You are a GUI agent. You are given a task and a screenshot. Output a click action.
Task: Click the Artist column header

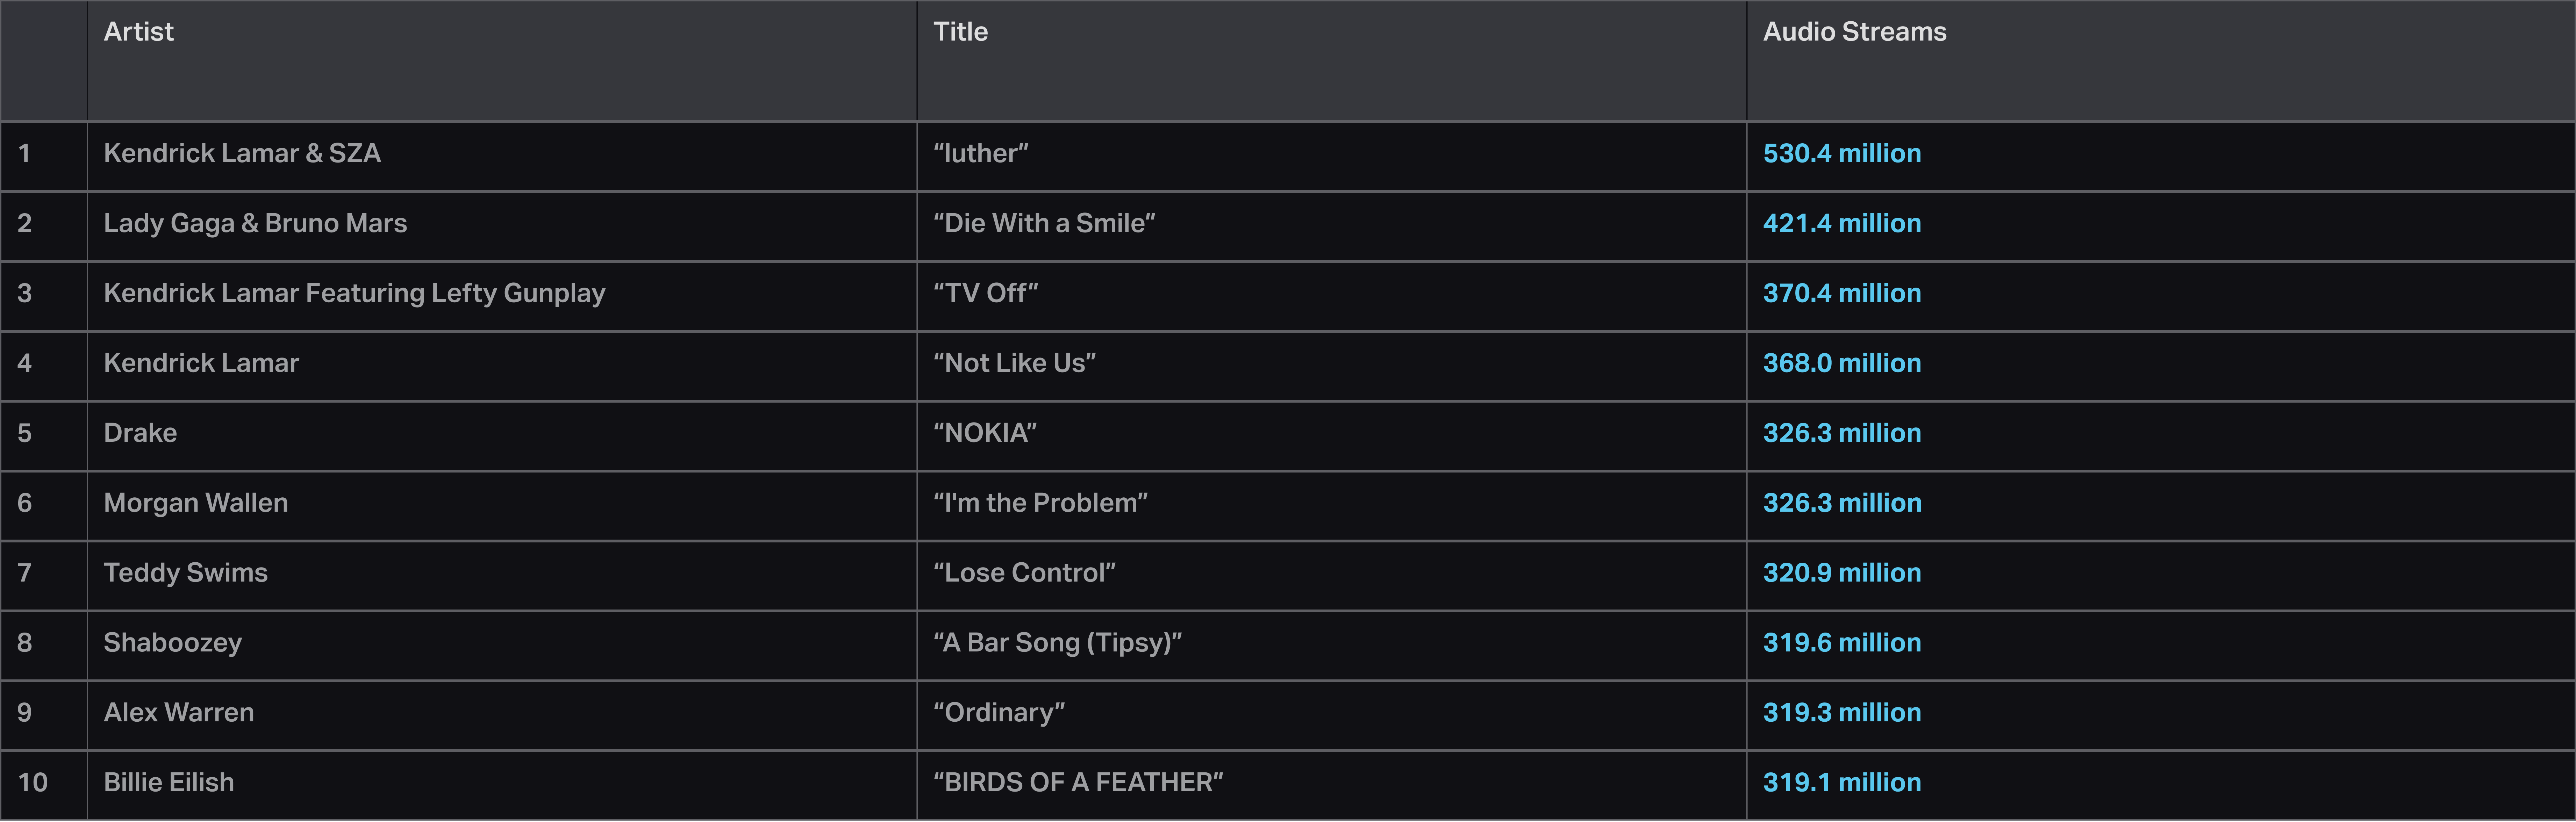(139, 32)
